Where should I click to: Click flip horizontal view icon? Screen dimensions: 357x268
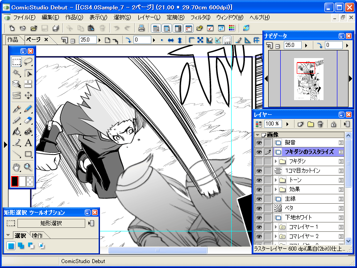tap(170, 40)
